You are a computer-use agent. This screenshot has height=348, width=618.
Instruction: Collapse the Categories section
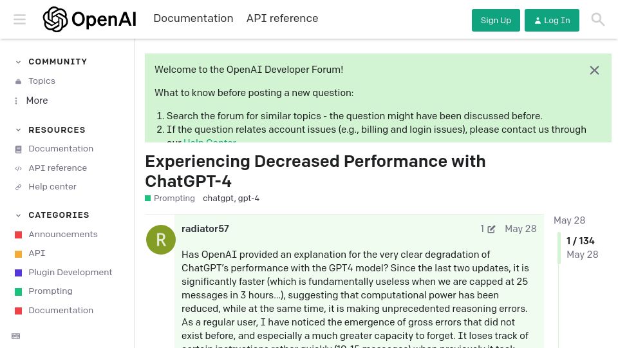(x=18, y=215)
